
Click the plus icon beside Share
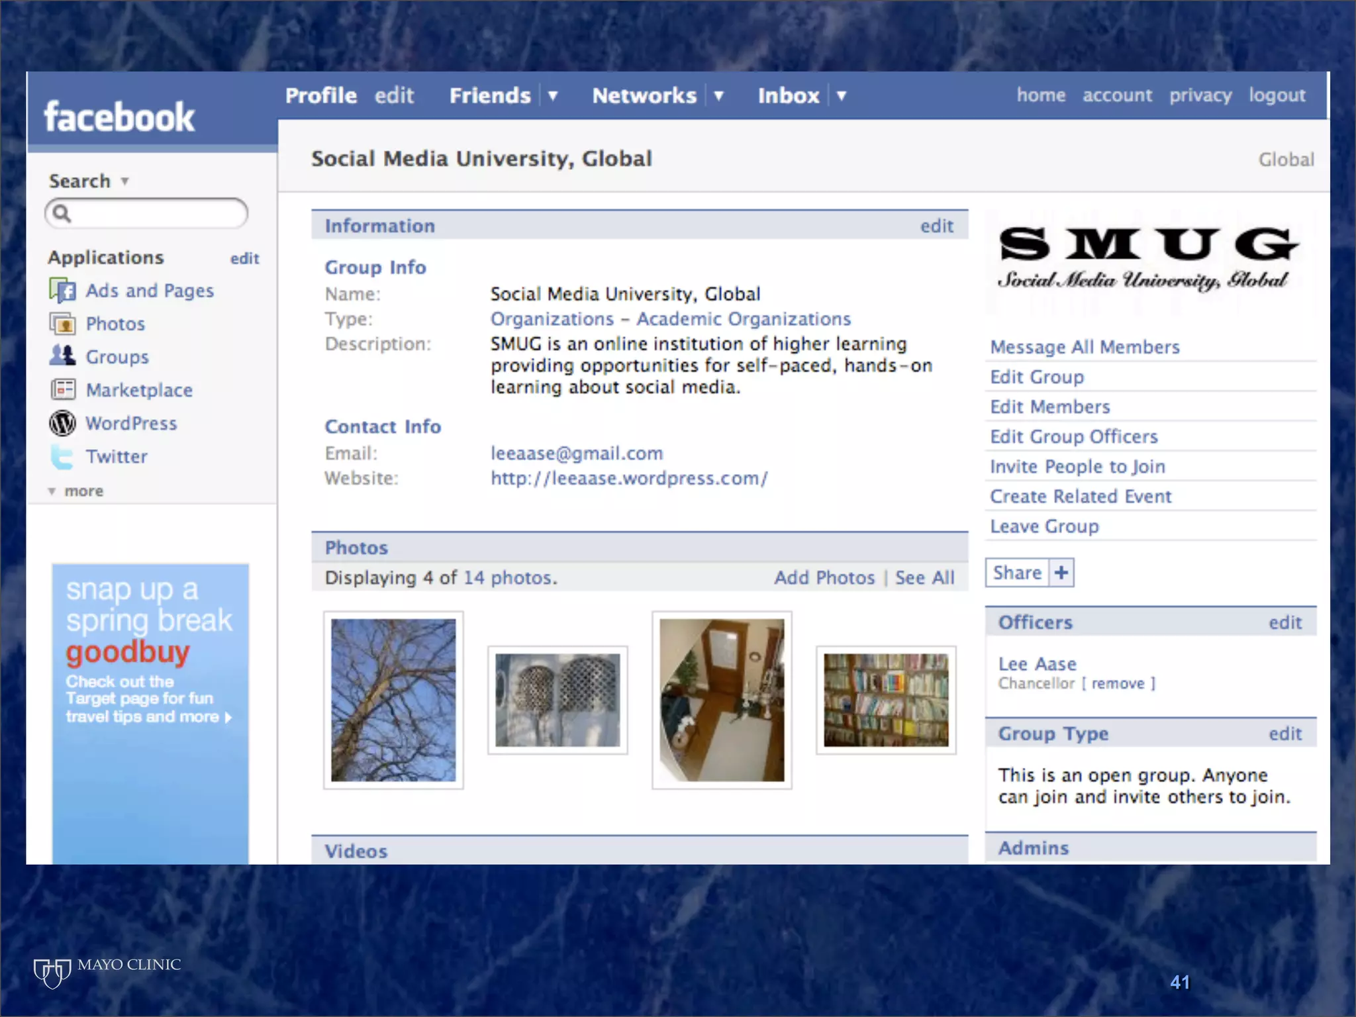click(x=1061, y=573)
